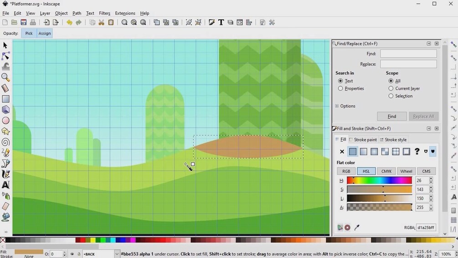Open the Path menu

point(77,13)
